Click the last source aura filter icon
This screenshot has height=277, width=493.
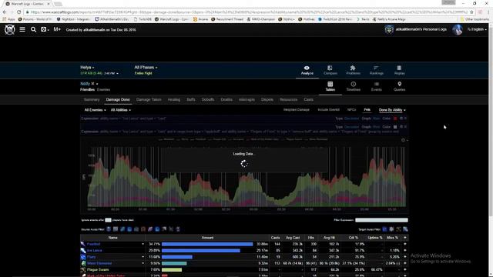pyautogui.click(x=178, y=229)
